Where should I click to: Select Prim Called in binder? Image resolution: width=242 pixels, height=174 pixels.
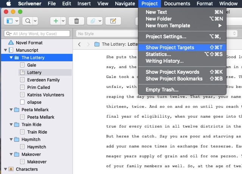click(x=39, y=87)
